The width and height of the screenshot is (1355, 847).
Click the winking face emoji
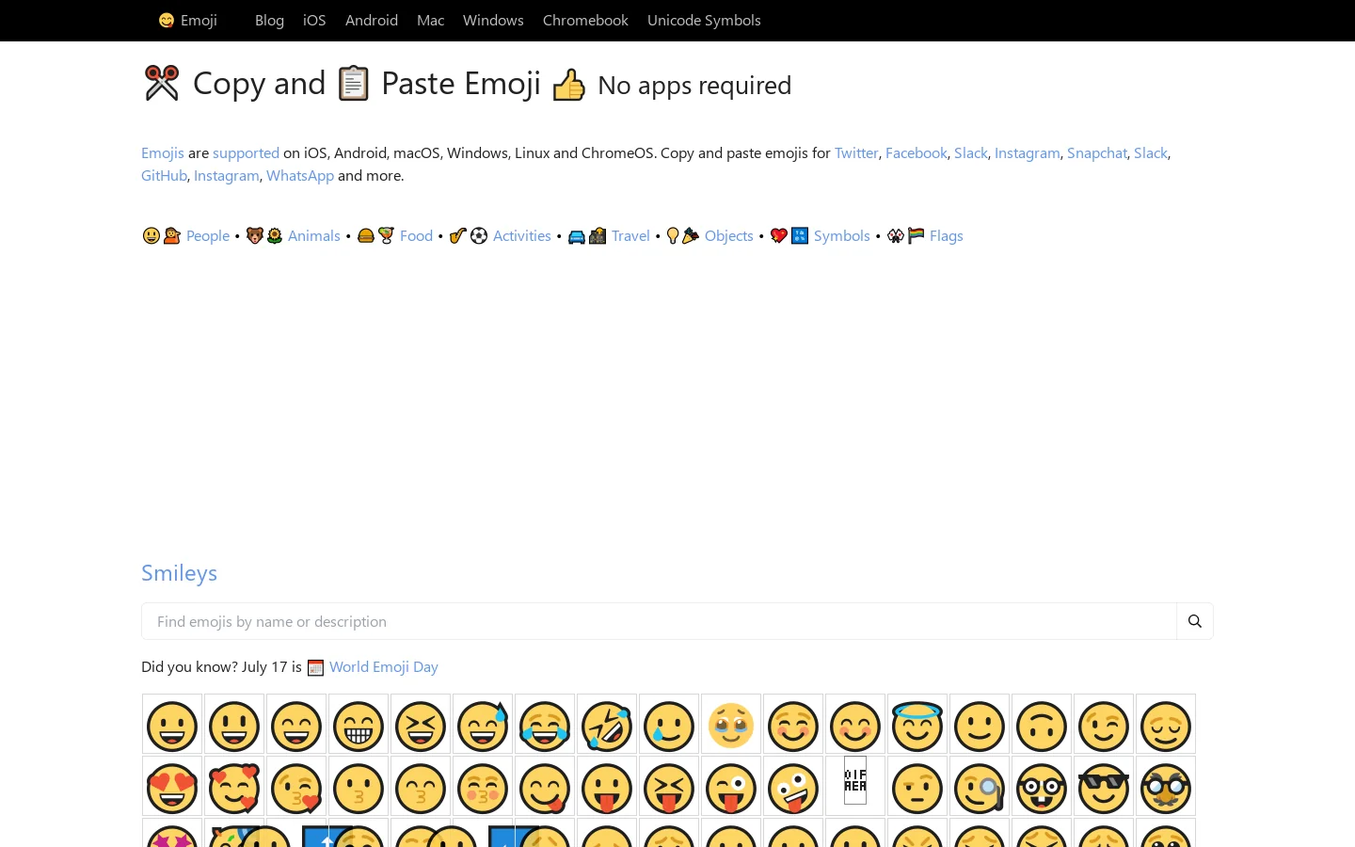[1104, 725]
